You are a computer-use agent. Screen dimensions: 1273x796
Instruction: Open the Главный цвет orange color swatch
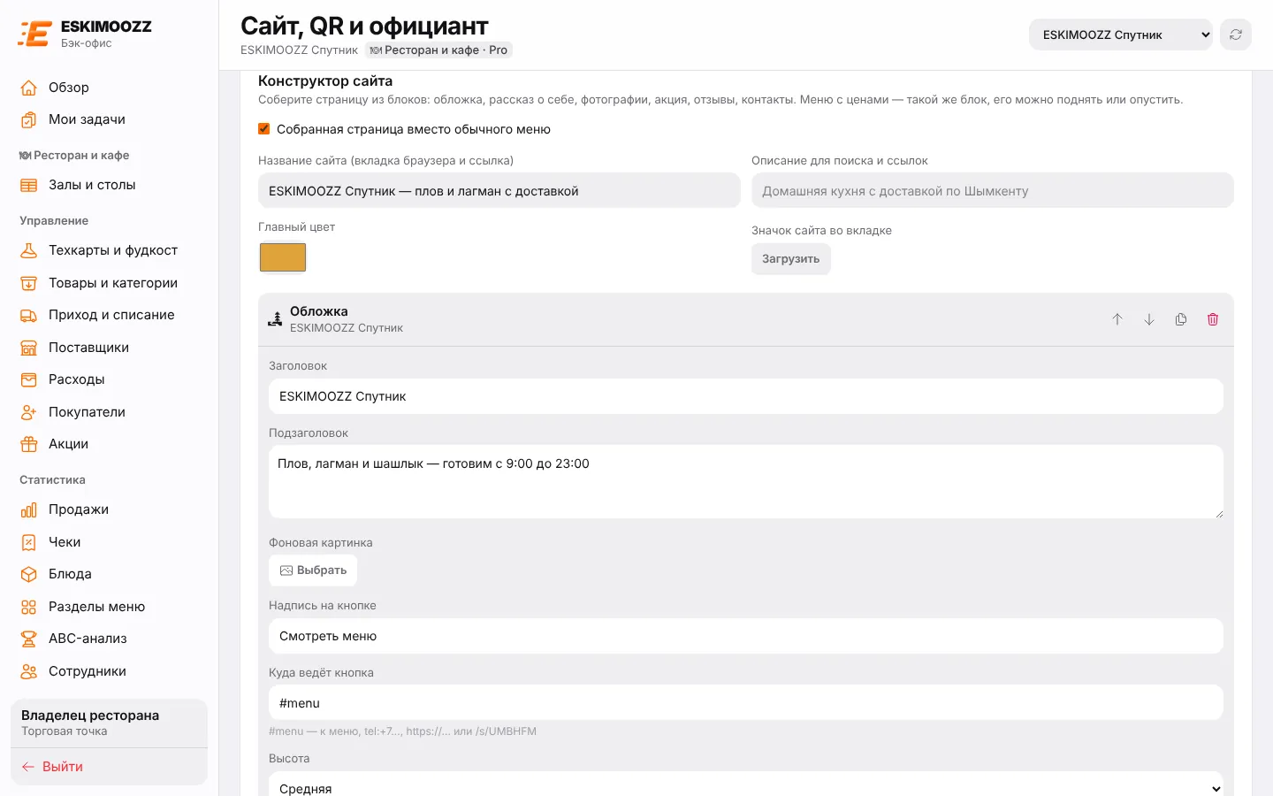(x=283, y=257)
